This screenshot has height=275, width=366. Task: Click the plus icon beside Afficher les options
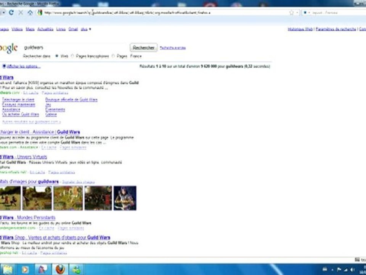coord(4,66)
